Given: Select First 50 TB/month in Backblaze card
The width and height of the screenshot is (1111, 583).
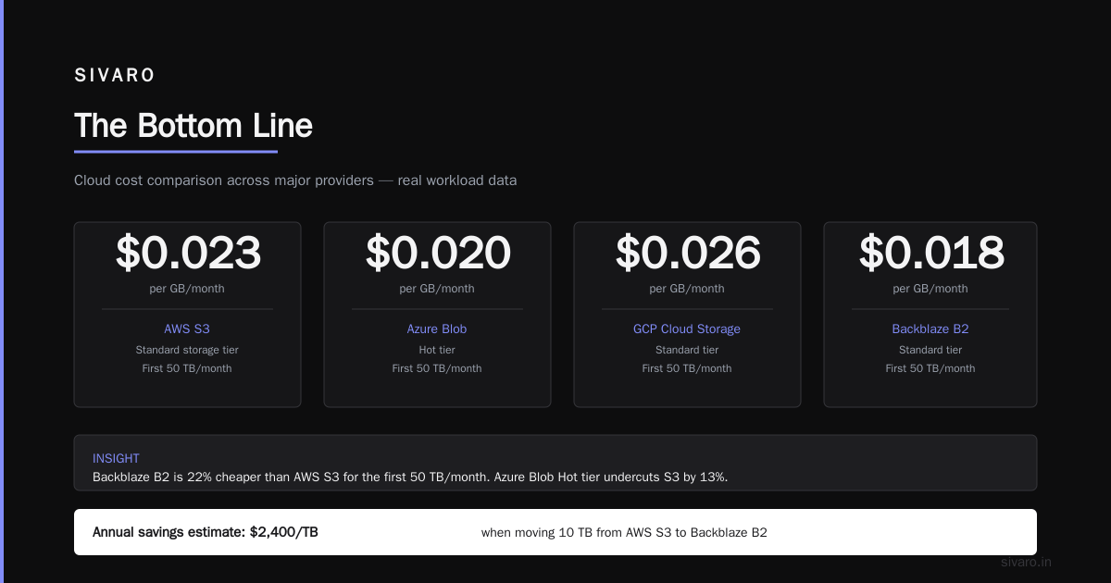Looking at the screenshot, I should click(930, 368).
